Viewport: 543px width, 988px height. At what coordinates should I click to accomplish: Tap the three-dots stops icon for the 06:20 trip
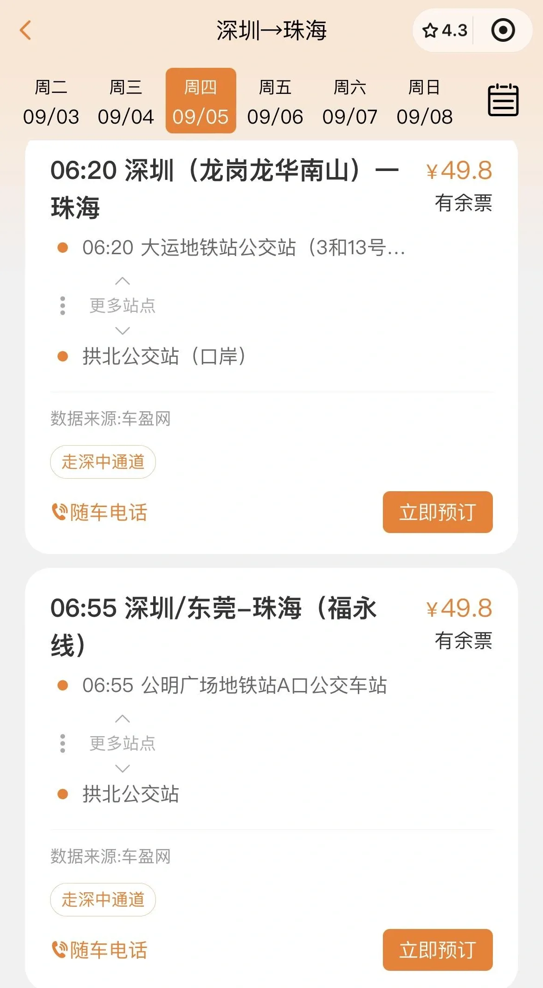tap(63, 305)
